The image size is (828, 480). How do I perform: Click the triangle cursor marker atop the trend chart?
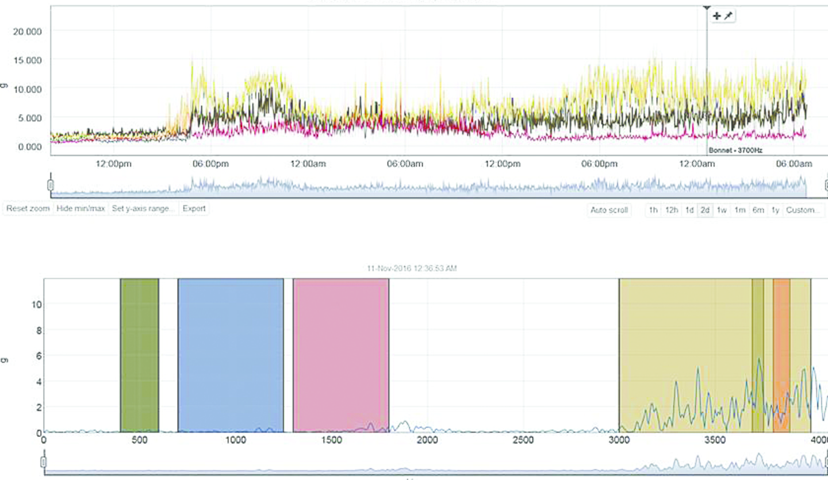coord(707,7)
